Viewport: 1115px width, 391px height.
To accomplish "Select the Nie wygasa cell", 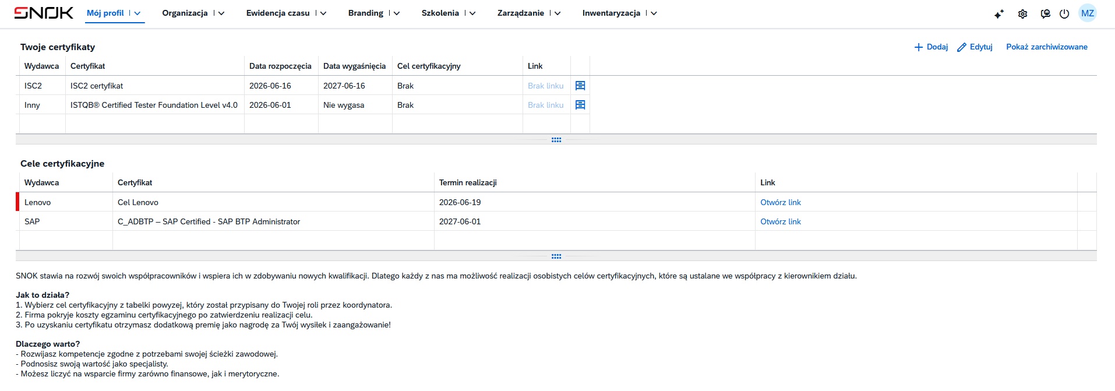I will tap(355, 105).
